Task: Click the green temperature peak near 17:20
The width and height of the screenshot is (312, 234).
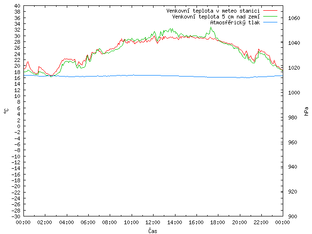Action: [211, 27]
